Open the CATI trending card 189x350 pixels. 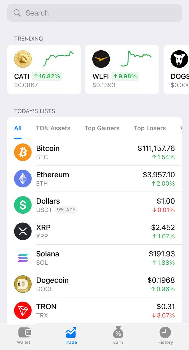44,70
